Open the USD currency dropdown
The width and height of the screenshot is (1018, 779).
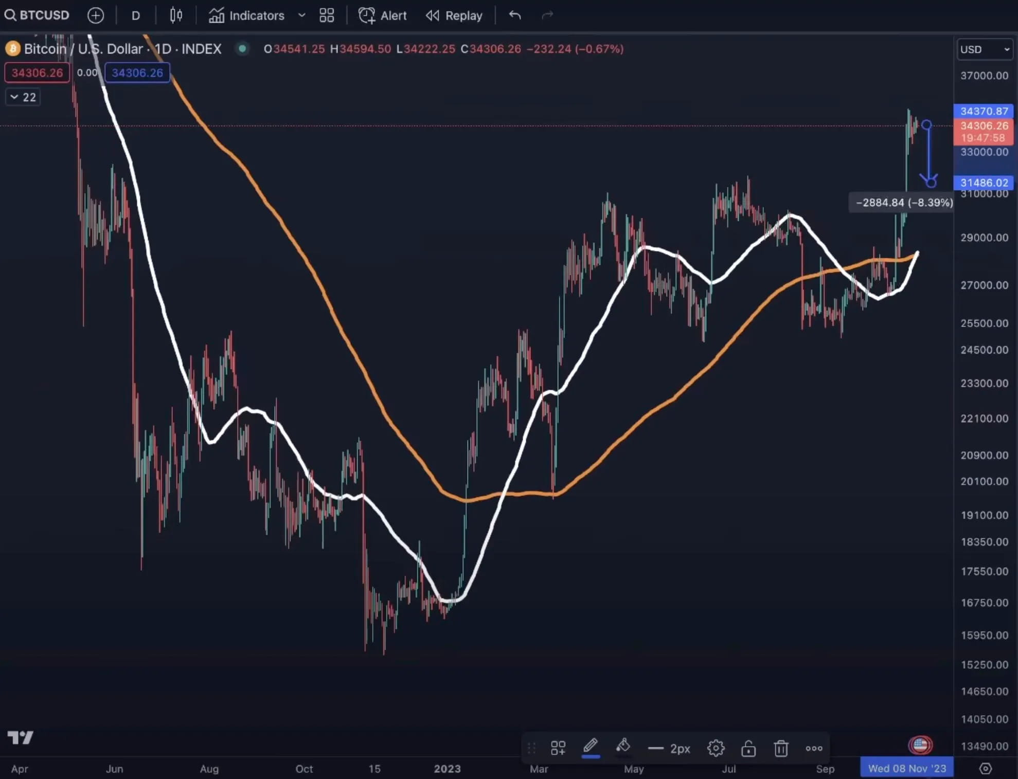point(984,49)
